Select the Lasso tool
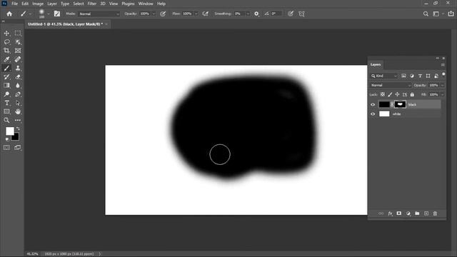The image size is (457, 257). click(6, 42)
